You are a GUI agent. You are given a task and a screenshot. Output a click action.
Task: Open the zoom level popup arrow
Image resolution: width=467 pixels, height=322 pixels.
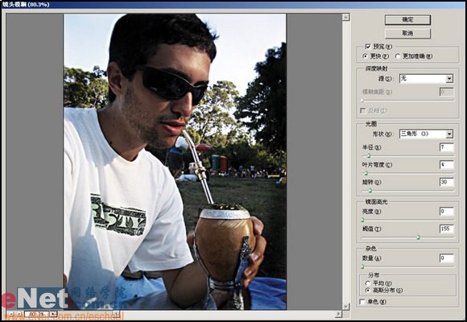click(53, 314)
